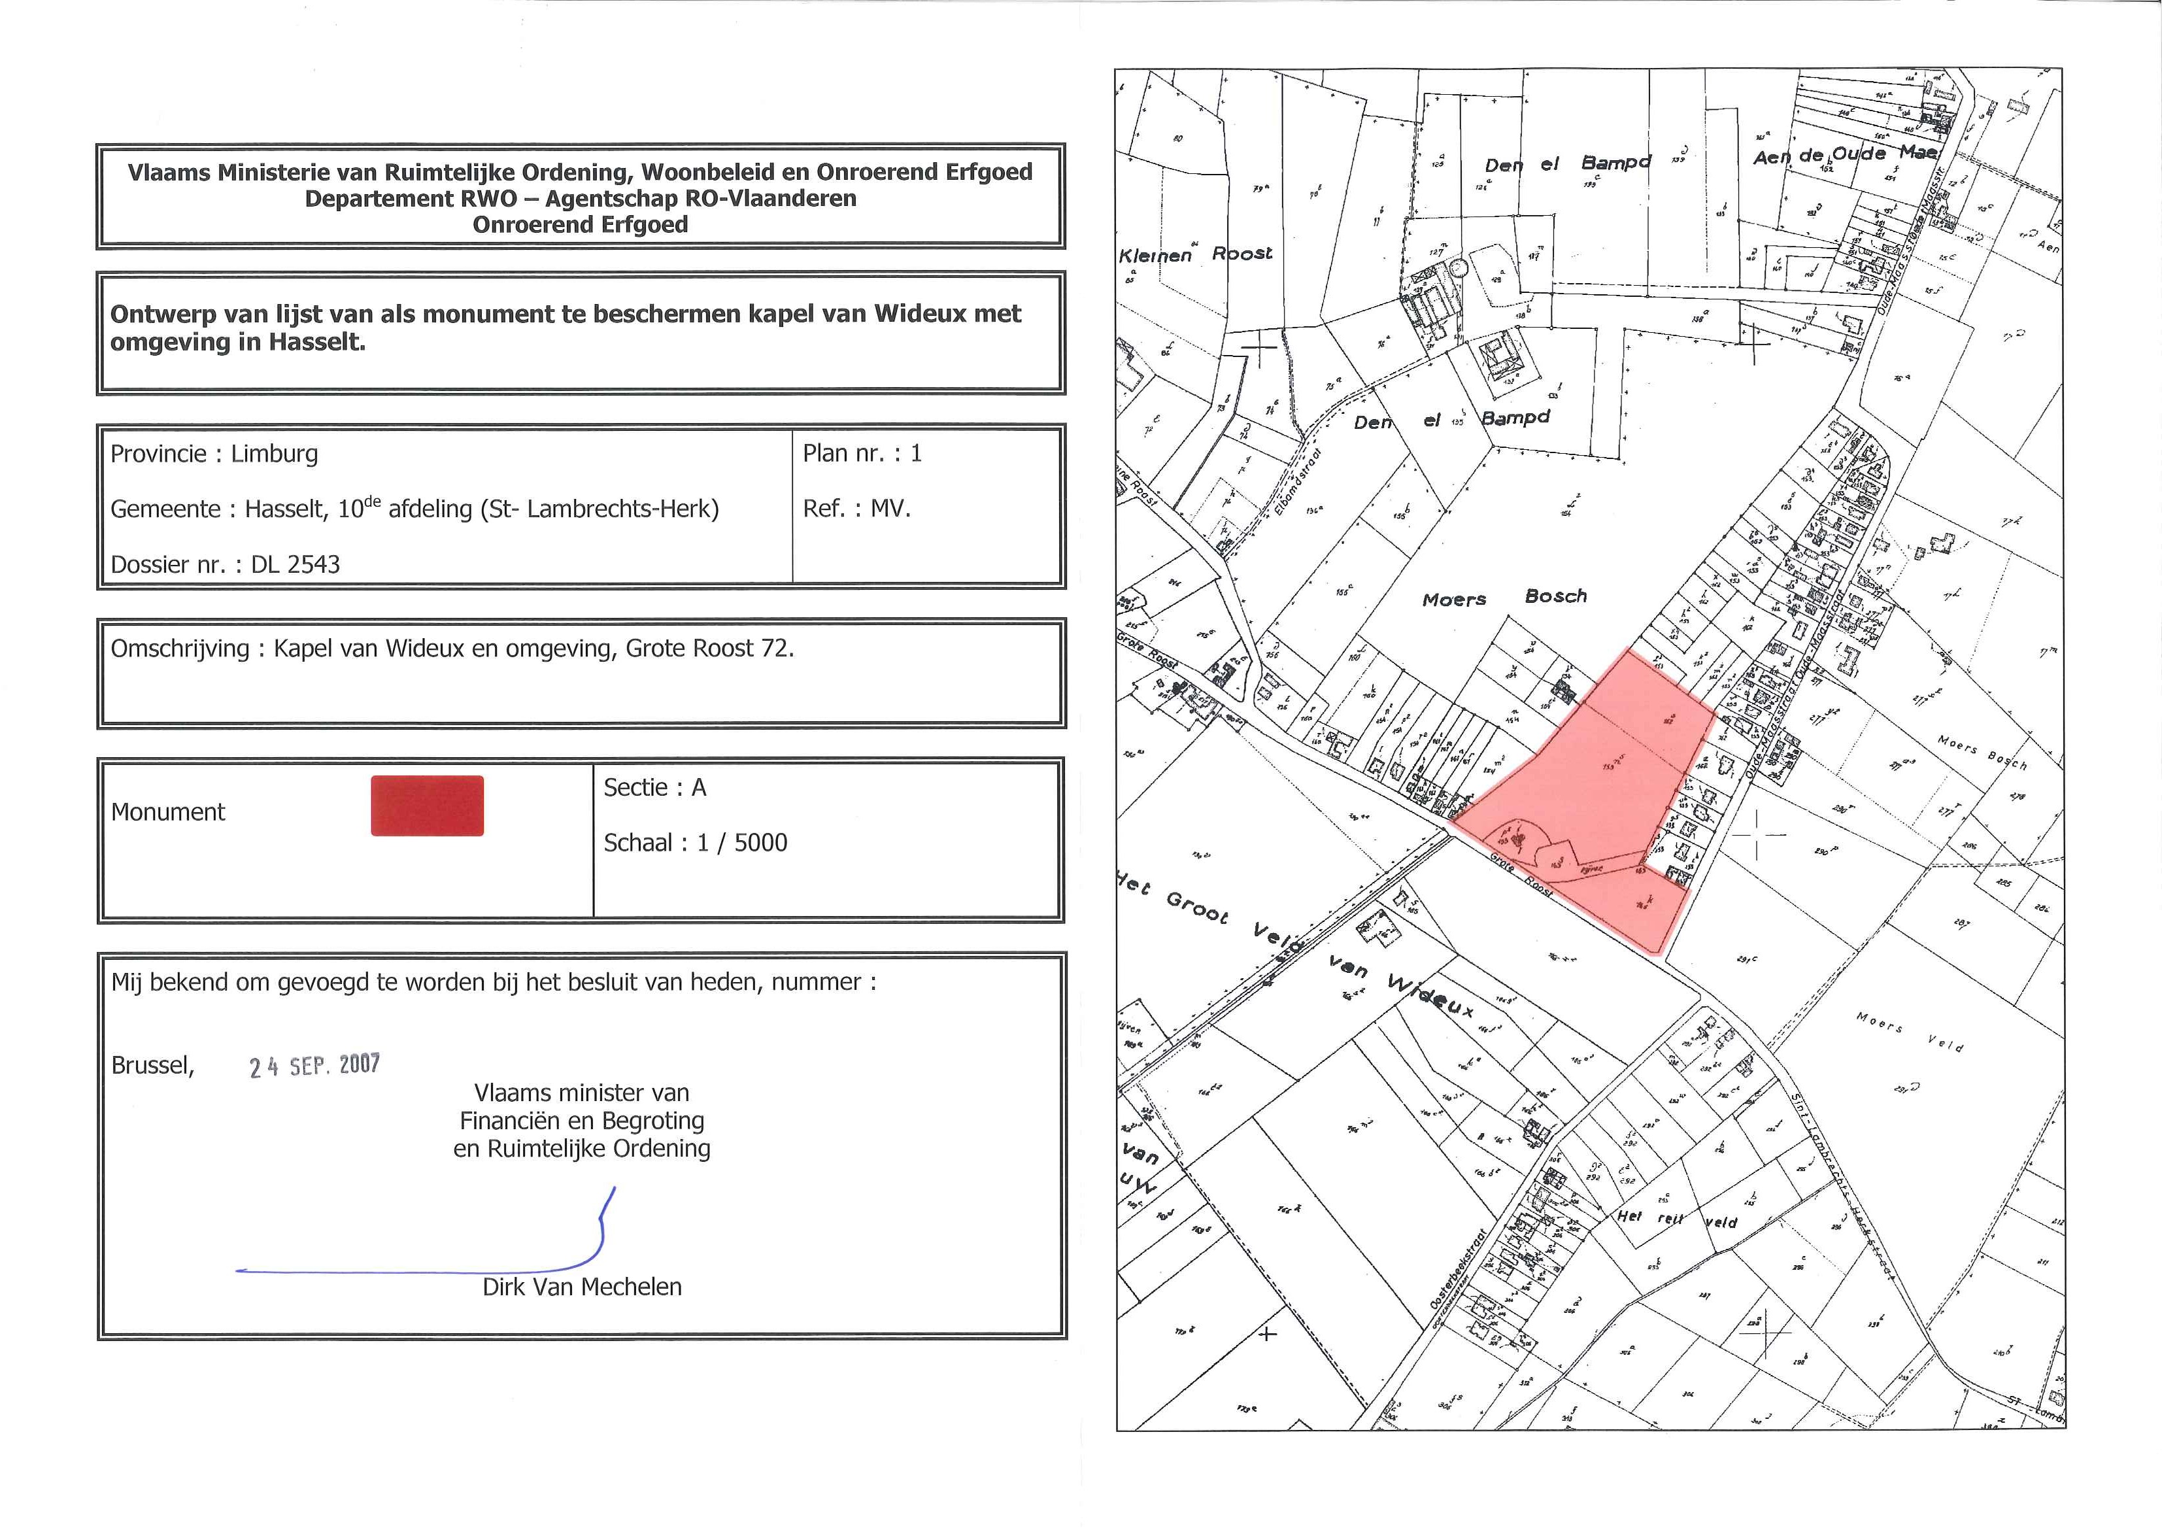The height and width of the screenshot is (1530, 2162).
Task: Click the Gemeente : Hasselt line
Action: [x=414, y=509]
